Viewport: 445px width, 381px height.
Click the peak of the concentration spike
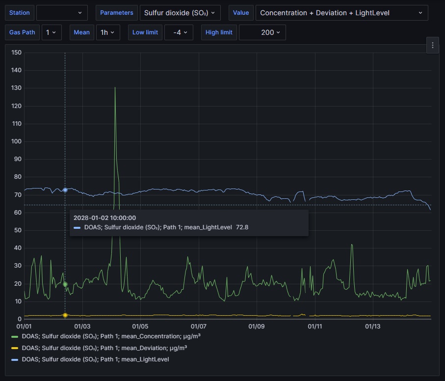coord(115,88)
